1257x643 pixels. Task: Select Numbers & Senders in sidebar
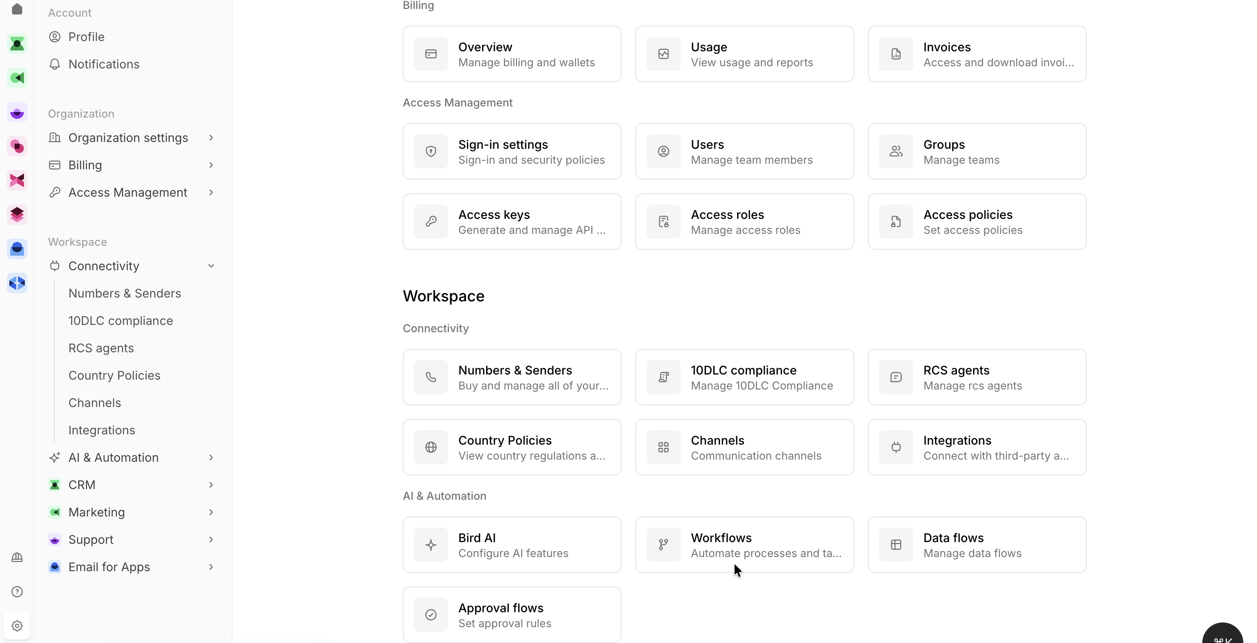[x=124, y=293]
